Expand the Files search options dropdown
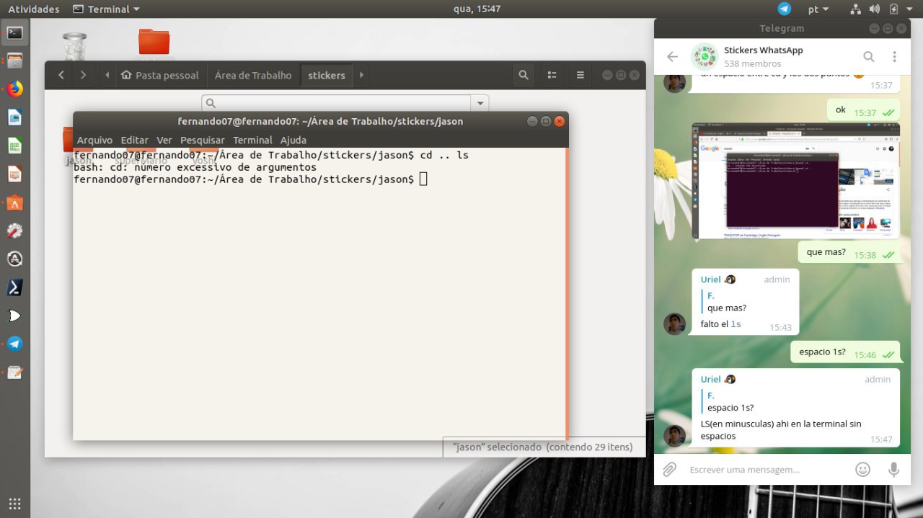 point(480,103)
